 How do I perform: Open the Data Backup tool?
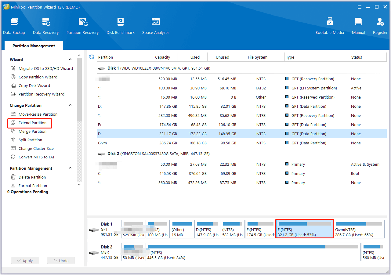point(14,26)
